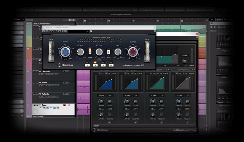This screenshot has width=244, height=142.
Task: Enable the AUTO release switch
Action: tap(108, 52)
